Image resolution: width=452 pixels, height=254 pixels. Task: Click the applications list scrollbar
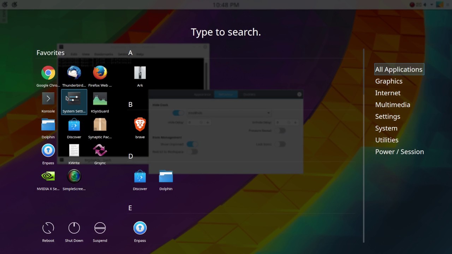[x=363, y=146]
